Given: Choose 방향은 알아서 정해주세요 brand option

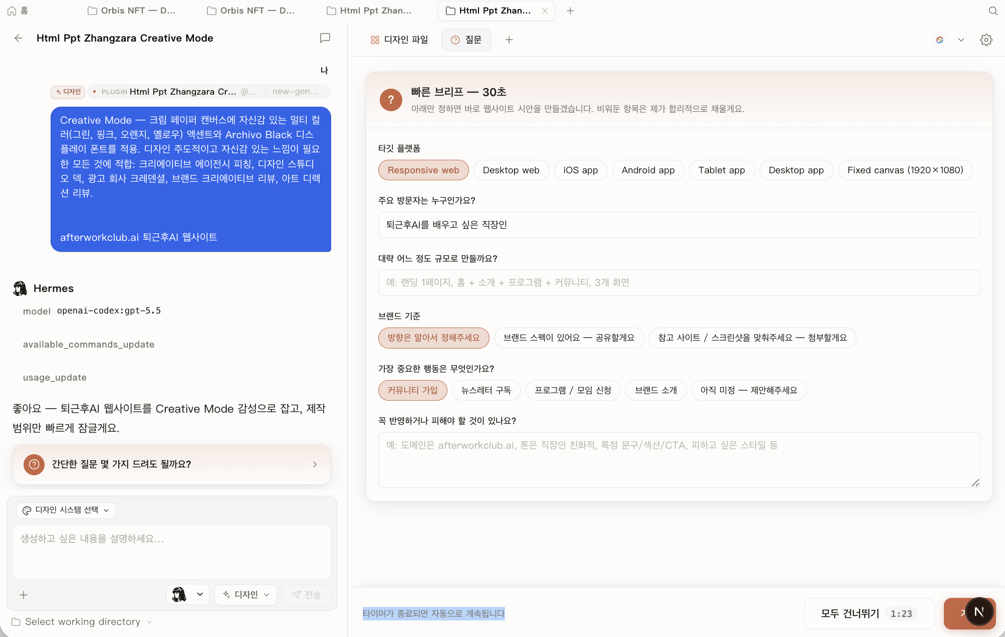Looking at the screenshot, I should tap(433, 338).
